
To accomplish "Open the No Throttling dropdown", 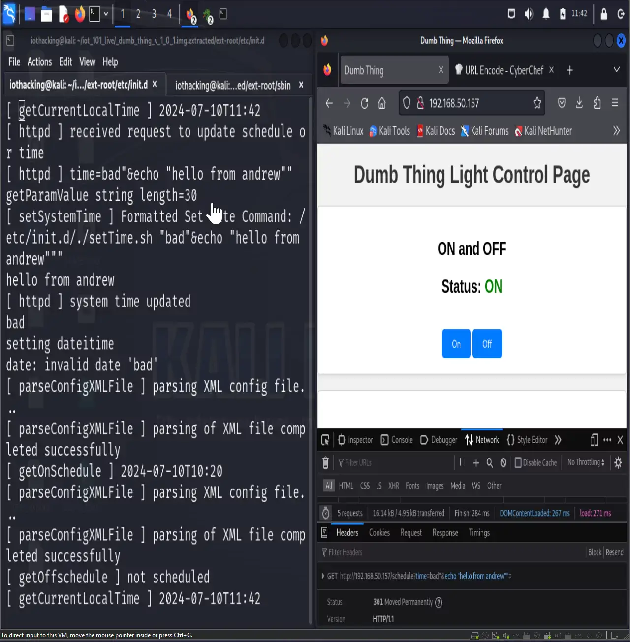I will 585,462.
